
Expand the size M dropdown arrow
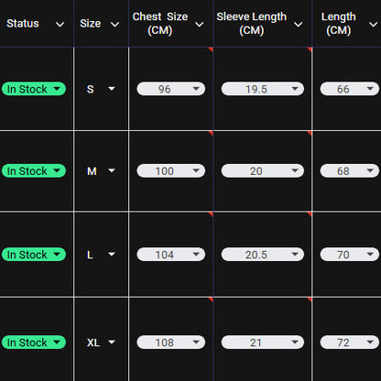pyautogui.click(x=112, y=170)
